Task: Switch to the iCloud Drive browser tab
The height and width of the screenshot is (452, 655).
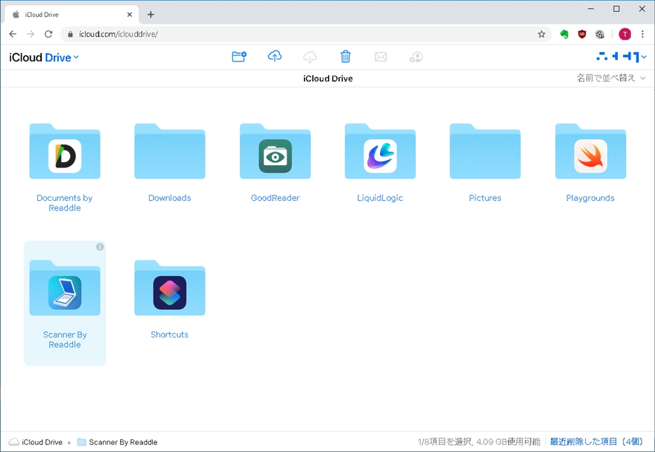Action: pos(70,15)
